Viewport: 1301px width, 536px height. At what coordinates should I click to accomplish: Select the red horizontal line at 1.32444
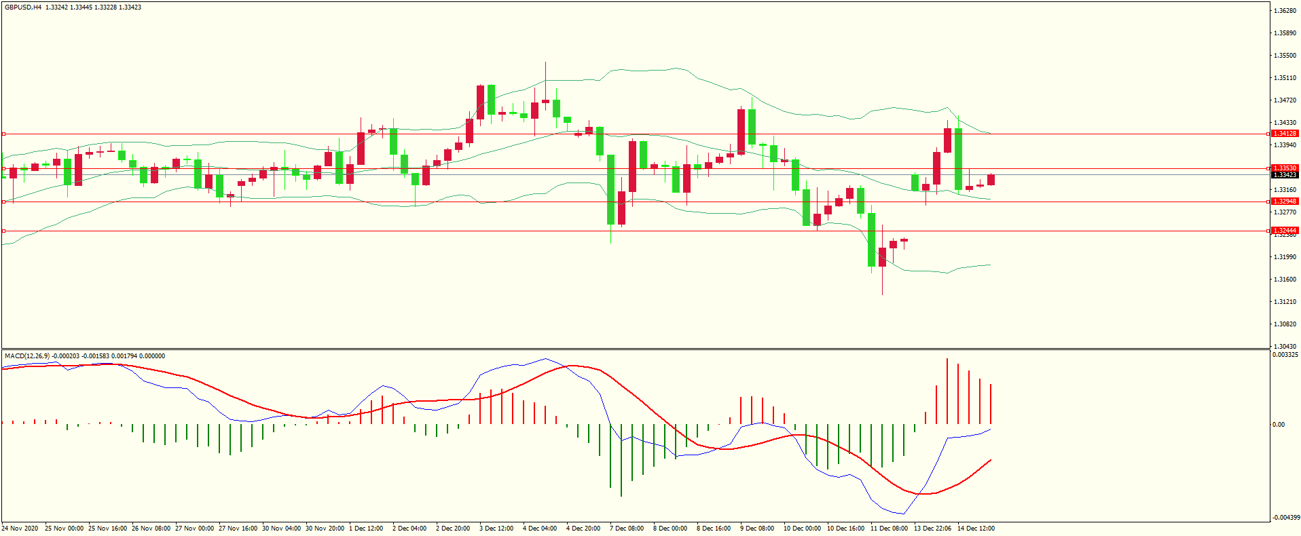636,231
